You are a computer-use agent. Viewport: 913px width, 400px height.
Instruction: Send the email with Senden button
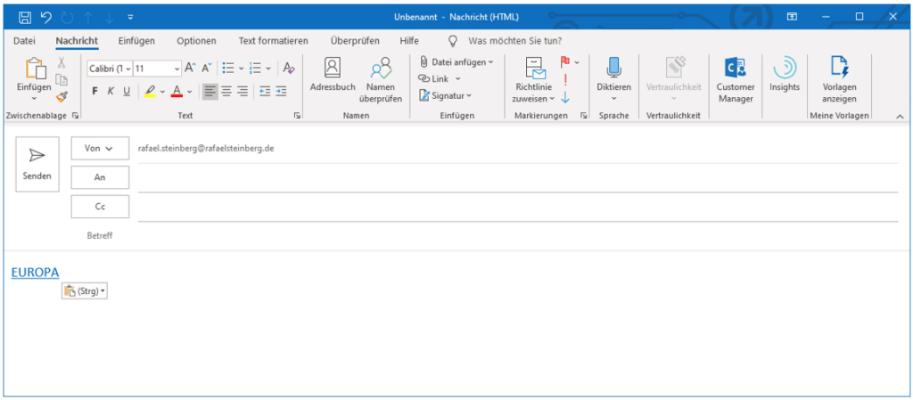pos(37,164)
